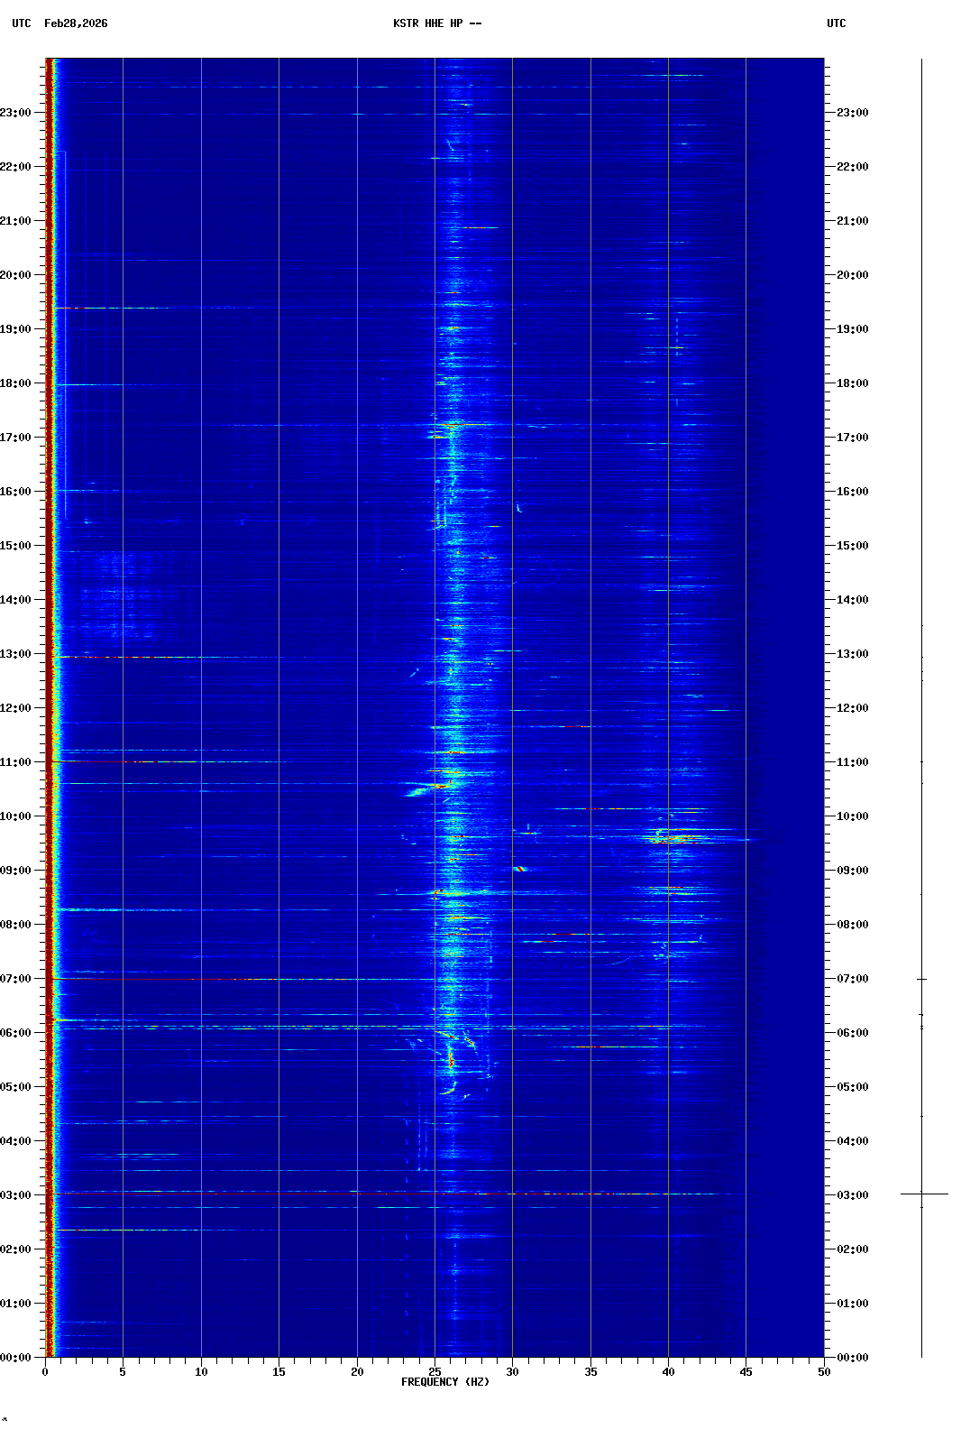Screen dimensions: 961x1429
Task: Select the 11:00 label on right axis
Action: 852,762
